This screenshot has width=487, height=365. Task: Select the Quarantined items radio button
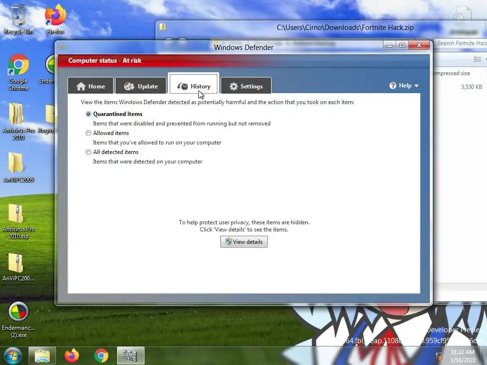(x=88, y=114)
